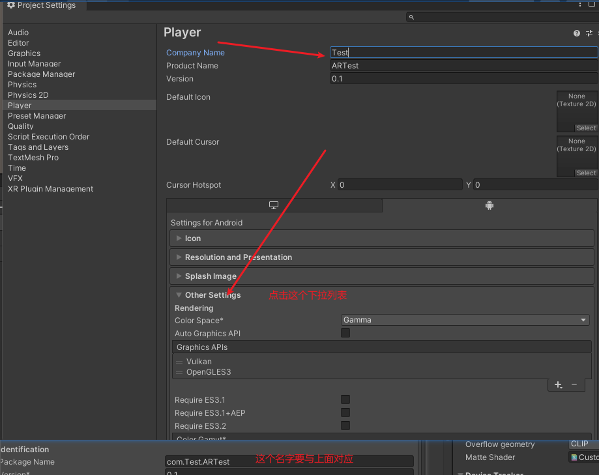599x475 pixels.
Task: Grab the Vulkan row drag handle
Action: (179, 362)
